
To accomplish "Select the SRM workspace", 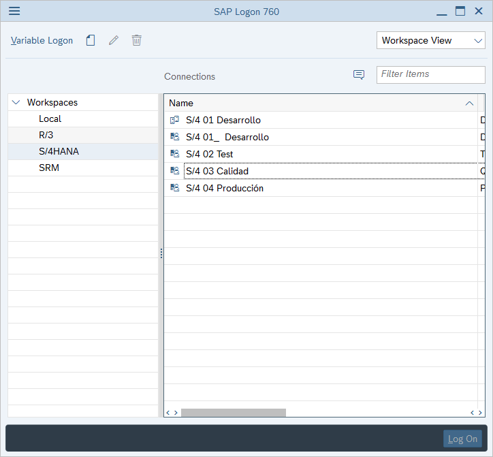I will [x=49, y=168].
